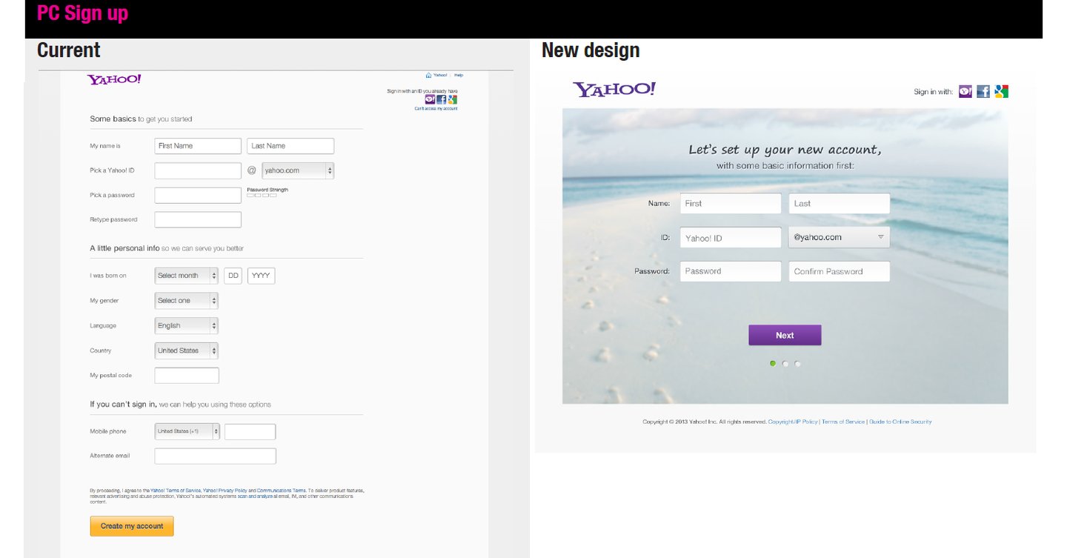This screenshot has height=558, width=1067.
Task: Sign in with Yahoo icon in New design
Action: pyautogui.click(x=965, y=91)
